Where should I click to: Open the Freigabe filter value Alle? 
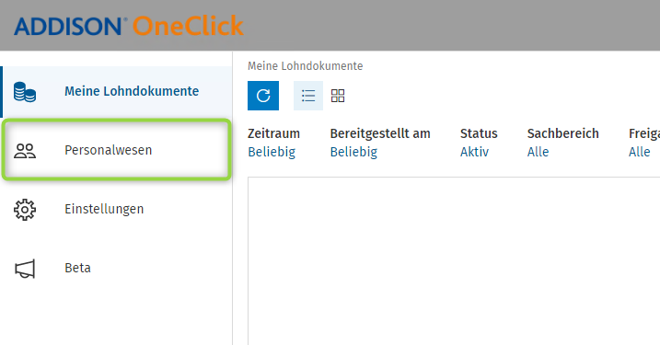pyautogui.click(x=640, y=152)
